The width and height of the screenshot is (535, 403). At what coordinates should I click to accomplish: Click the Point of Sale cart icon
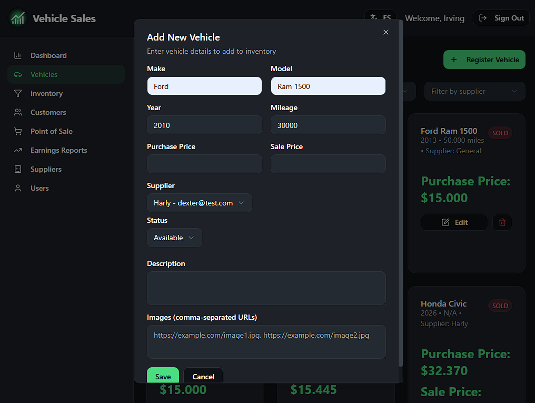[x=18, y=131]
